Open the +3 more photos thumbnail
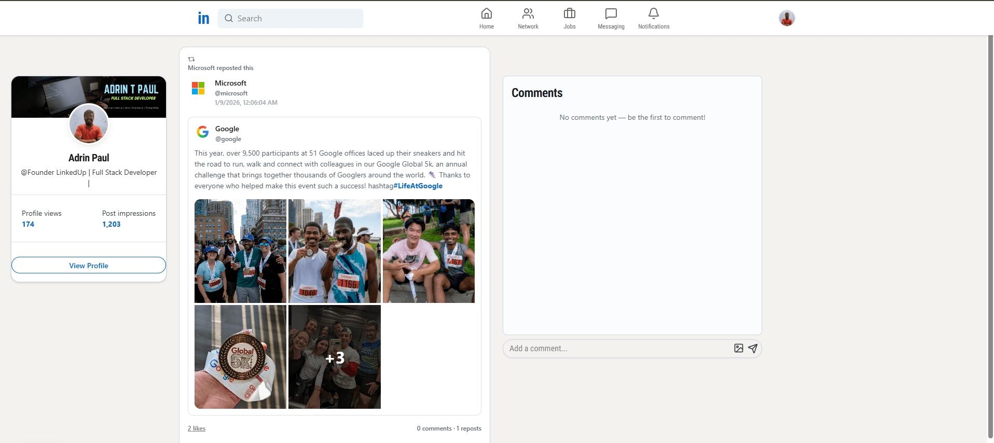Viewport: 994px width, 443px height. tap(335, 357)
